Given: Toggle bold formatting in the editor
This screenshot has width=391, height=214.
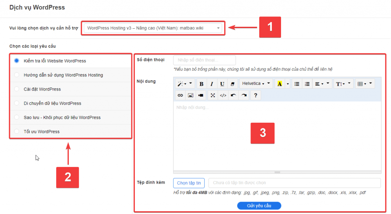Looking at the screenshot, I should (x=202, y=84).
